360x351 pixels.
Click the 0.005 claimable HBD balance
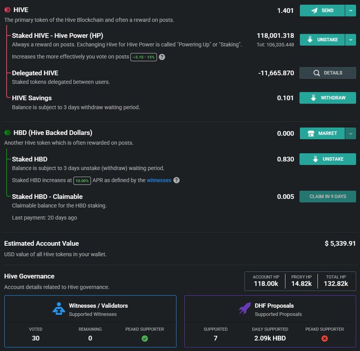click(285, 197)
